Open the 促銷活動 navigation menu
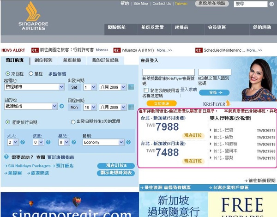This screenshot has width=277, height=217. [x=263, y=30]
